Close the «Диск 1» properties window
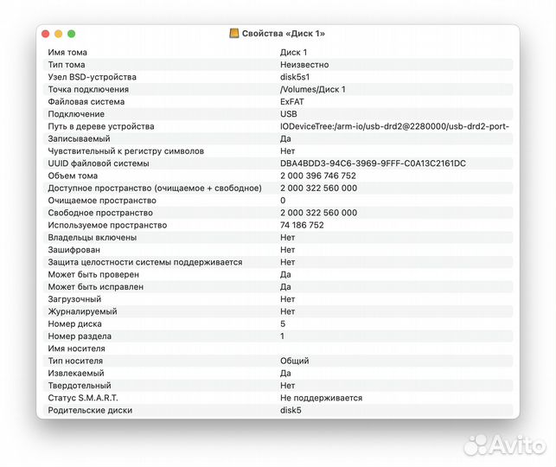Viewport: 556px width, 467px height. tap(45, 34)
